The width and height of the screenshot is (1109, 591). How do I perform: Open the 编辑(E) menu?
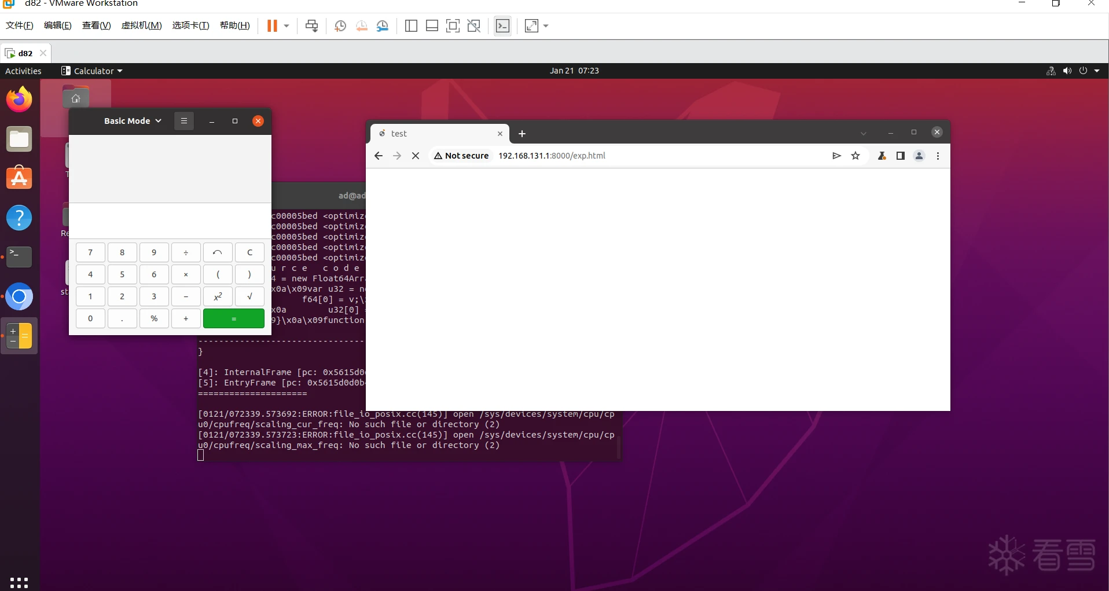(58, 25)
